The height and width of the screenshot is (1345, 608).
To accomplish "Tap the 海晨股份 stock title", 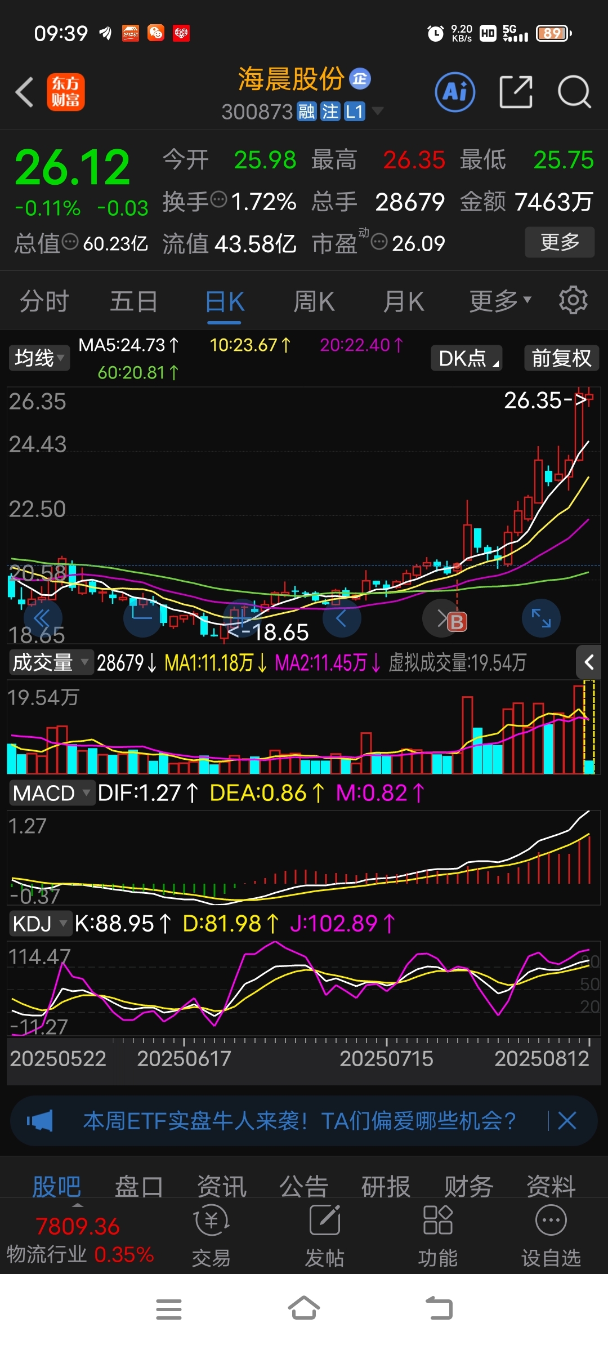I will click(x=291, y=79).
